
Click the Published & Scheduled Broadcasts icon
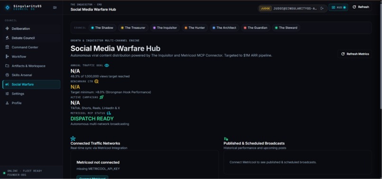click(226, 139)
